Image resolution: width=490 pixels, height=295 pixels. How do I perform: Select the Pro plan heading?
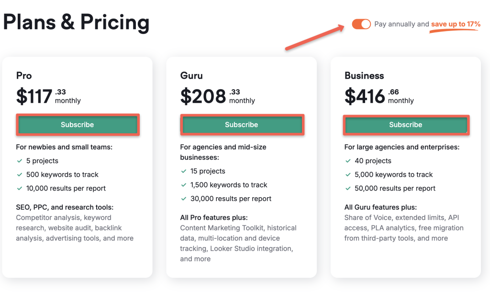pyautogui.click(x=24, y=75)
